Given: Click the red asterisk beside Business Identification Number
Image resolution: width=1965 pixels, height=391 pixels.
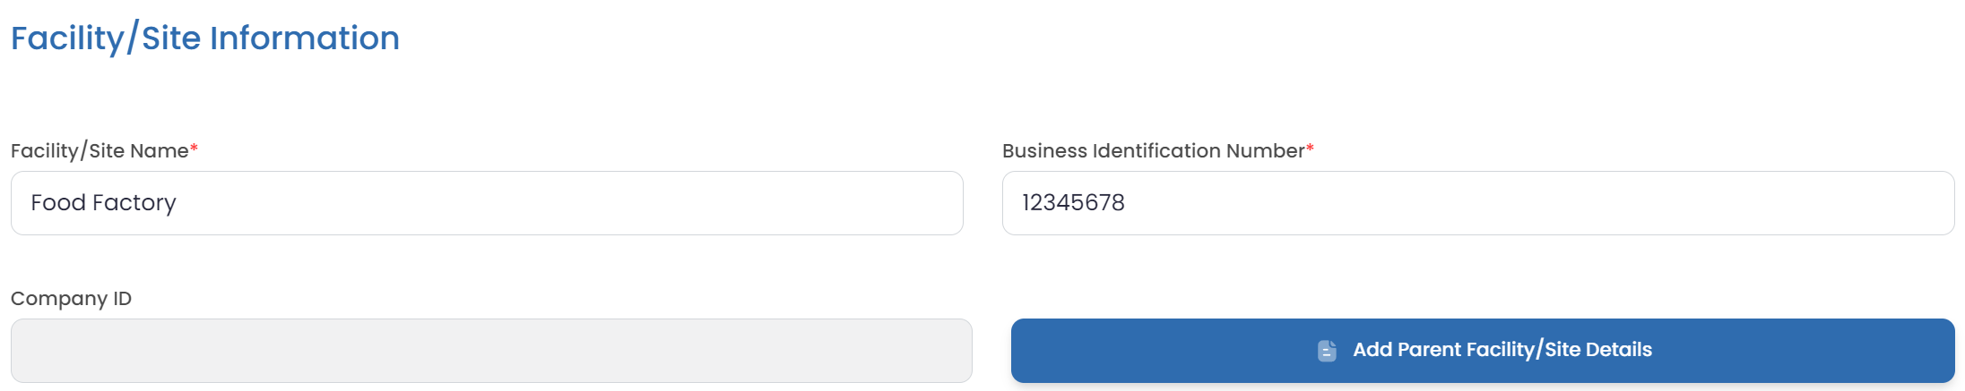Looking at the screenshot, I should 1310,148.
